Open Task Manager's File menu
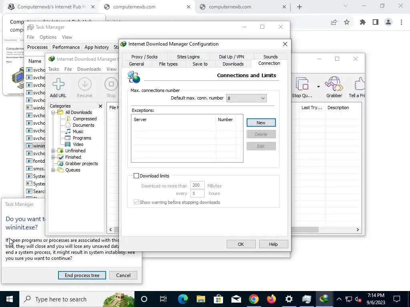 30,37
